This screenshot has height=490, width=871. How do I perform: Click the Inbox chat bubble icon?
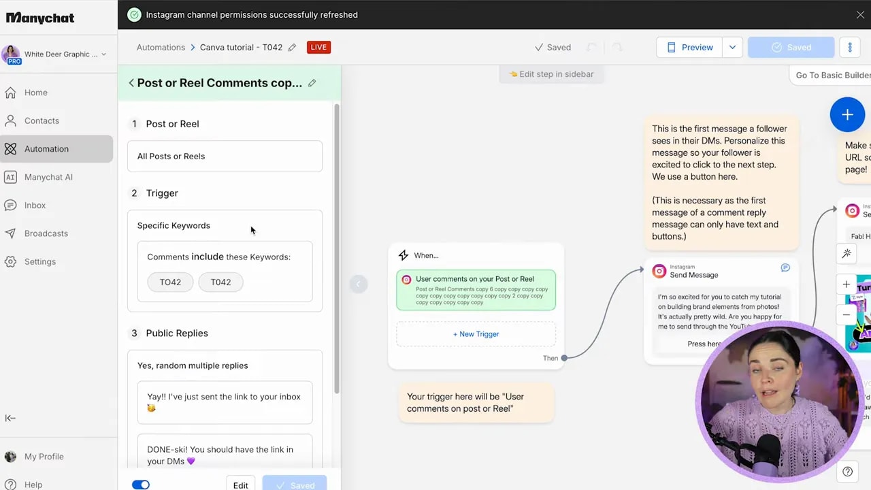click(x=10, y=205)
